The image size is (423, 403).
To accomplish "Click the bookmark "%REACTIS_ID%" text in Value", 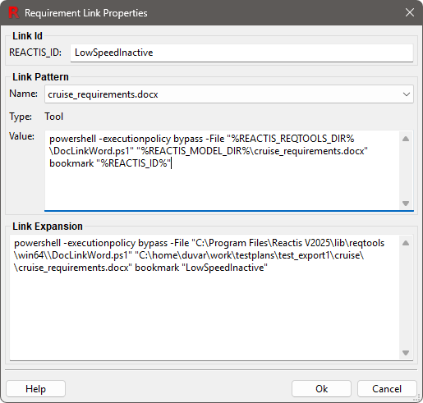I will point(110,163).
